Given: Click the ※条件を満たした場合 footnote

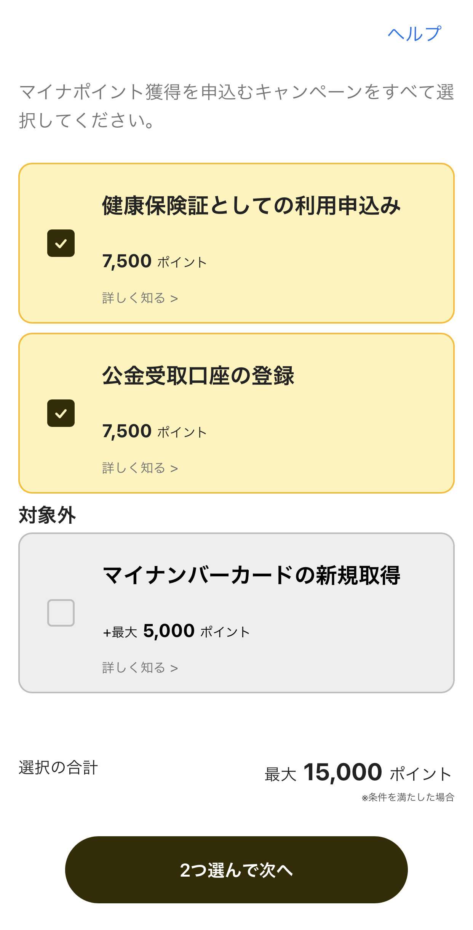Looking at the screenshot, I should point(407,797).
